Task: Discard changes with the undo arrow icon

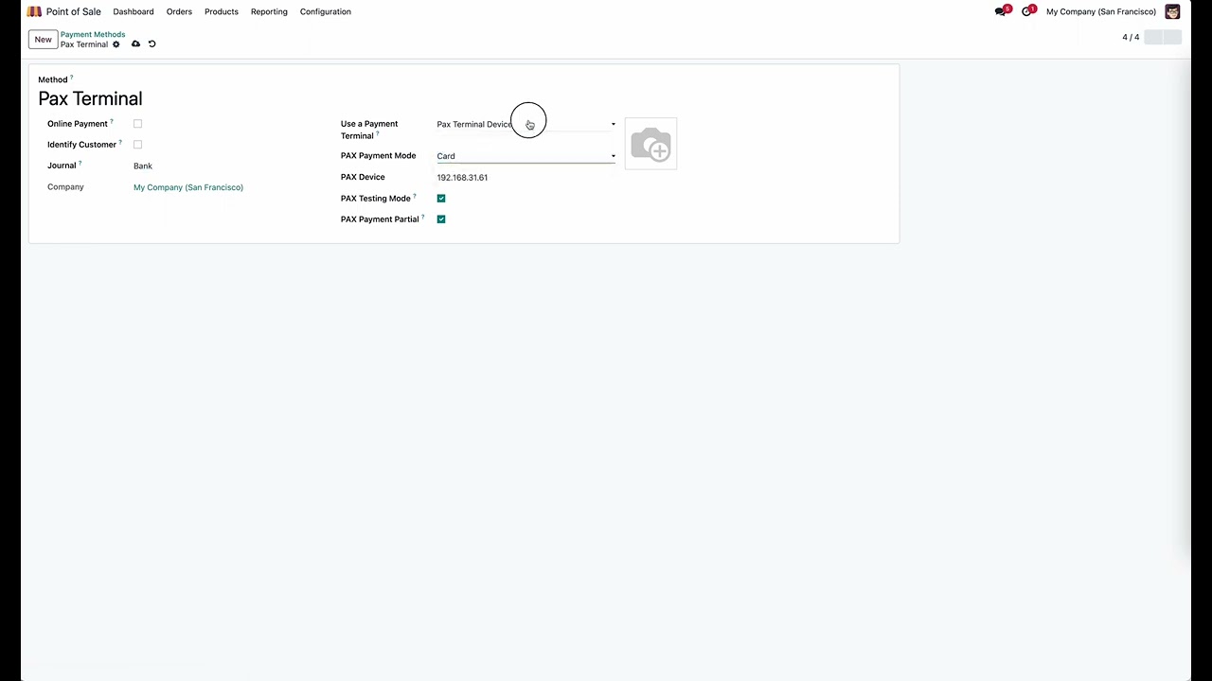Action: pos(151,44)
